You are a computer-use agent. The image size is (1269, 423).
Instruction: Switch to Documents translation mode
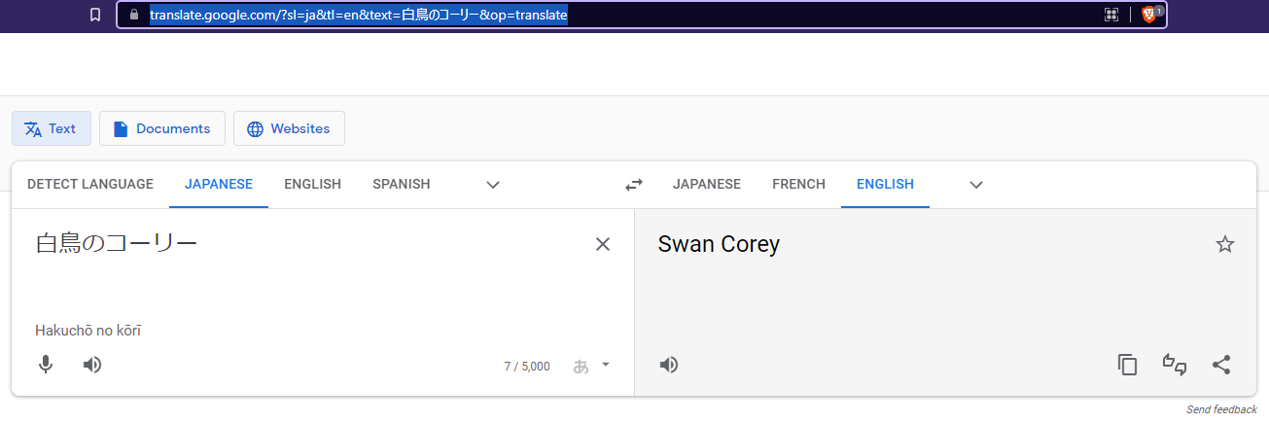coord(162,128)
